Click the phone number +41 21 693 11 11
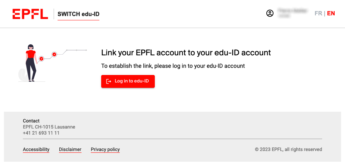Viewport: 345px width, 166px height. click(x=41, y=133)
